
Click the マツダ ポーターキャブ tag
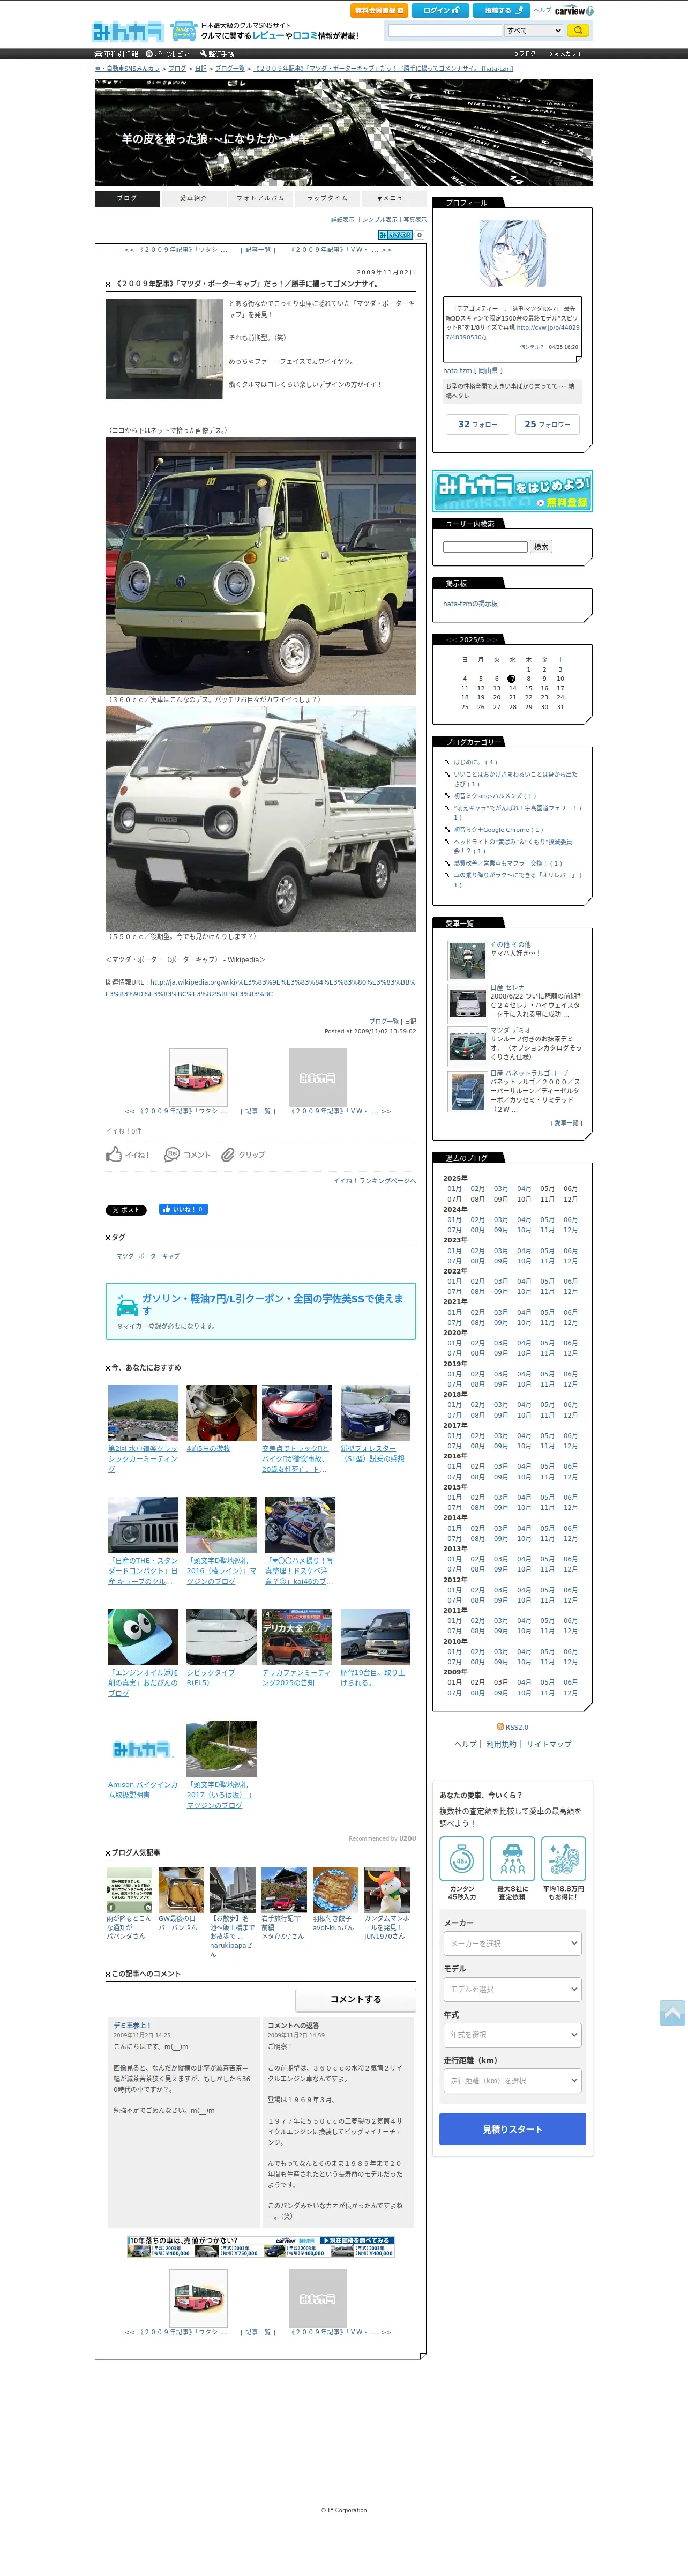coord(148,1256)
